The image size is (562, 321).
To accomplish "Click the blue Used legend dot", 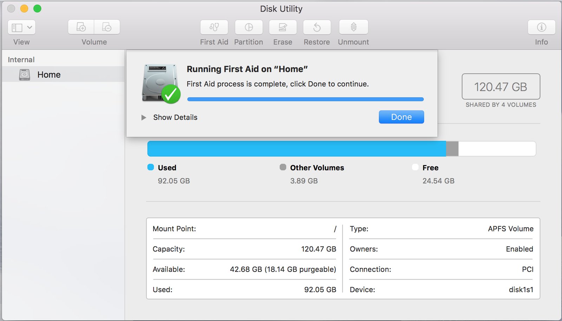I will pyautogui.click(x=151, y=167).
